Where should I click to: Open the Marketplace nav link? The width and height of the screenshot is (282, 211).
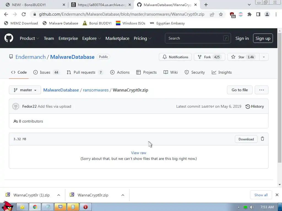coord(117,38)
